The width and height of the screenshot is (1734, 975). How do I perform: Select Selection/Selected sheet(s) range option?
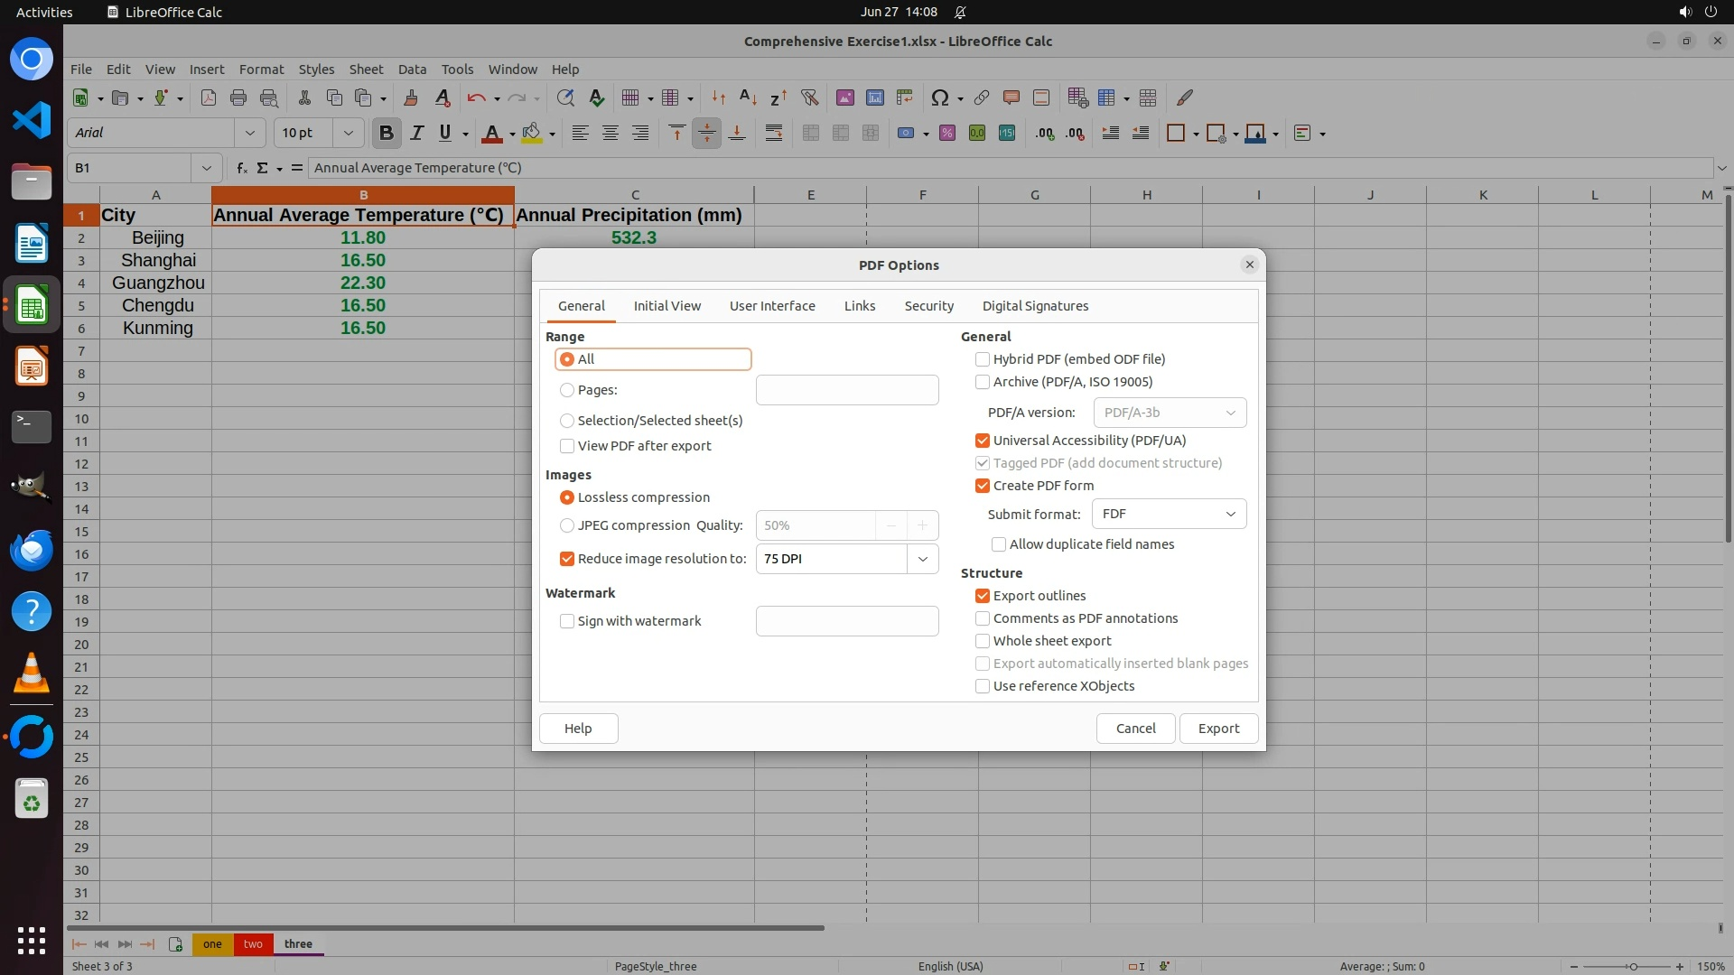pos(567,421)
